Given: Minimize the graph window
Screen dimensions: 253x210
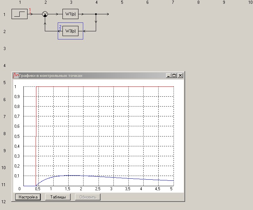Looking at the screenshot, I should pyautogui.click(x=169, y=76).
